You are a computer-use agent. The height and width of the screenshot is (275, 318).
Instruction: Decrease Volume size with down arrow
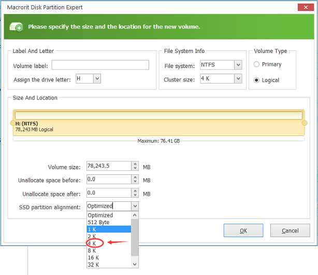(x=135, y=168)
